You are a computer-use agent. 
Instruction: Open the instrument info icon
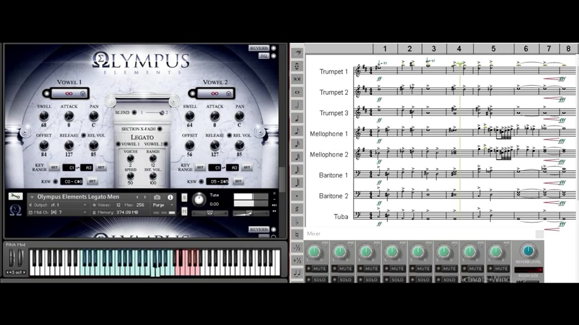click(170, 197)
